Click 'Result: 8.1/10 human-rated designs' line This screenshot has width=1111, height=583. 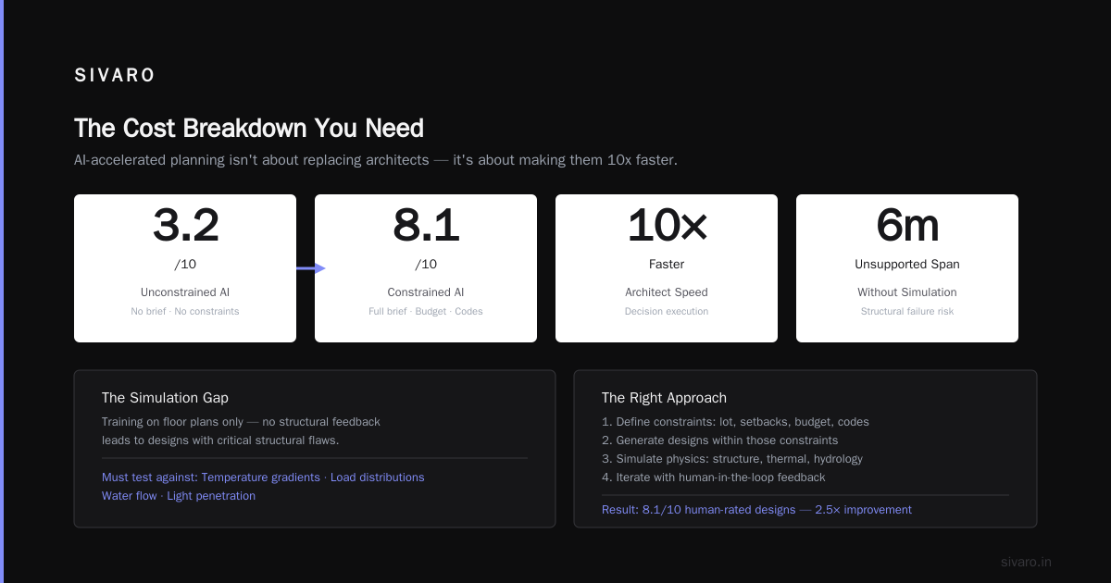(x=756, y=510)
